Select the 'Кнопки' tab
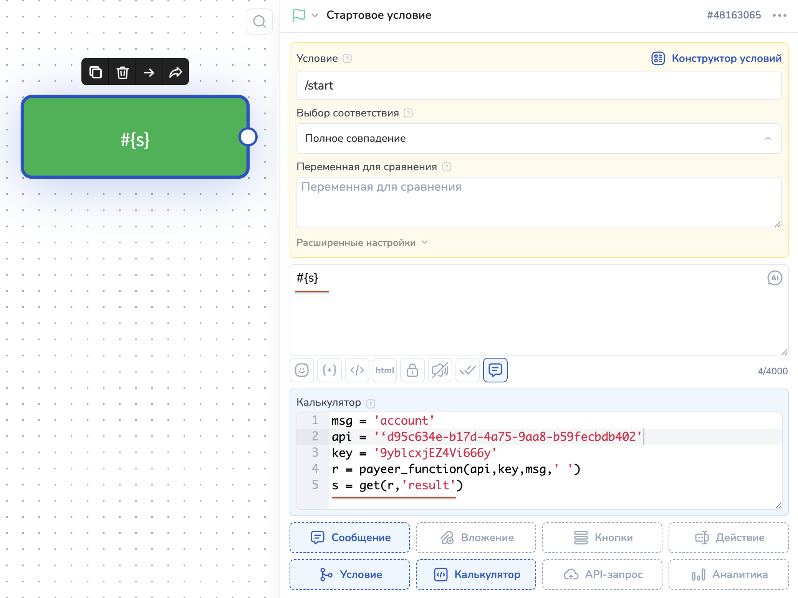This screenshot has width=798, height=598. (602, 537)
